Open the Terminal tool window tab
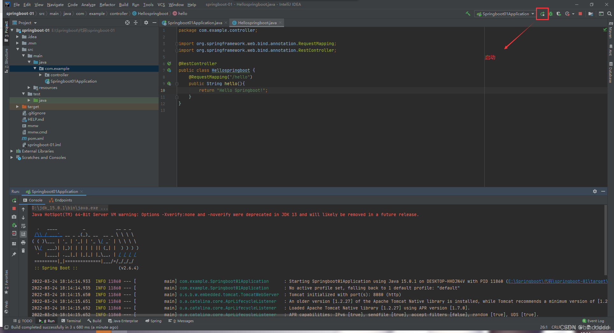The width and height of the screenshot is (614, 333). (x=71, y=321)
